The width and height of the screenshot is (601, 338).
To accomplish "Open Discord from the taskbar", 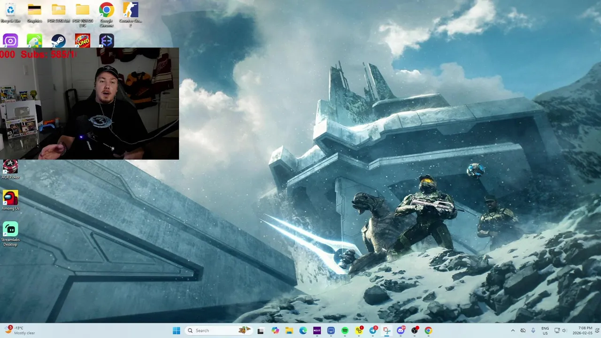I will (x=401, y=330).
